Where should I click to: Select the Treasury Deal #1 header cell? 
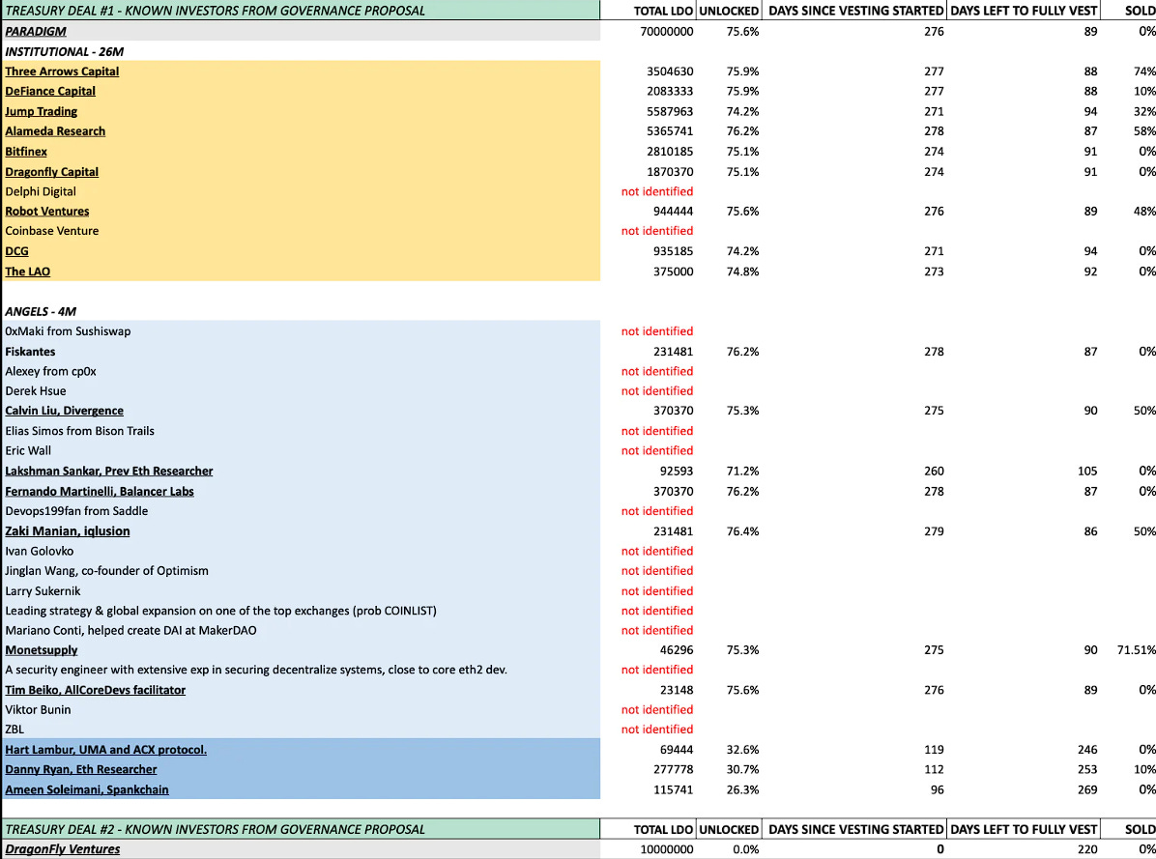tap(301, 11)
